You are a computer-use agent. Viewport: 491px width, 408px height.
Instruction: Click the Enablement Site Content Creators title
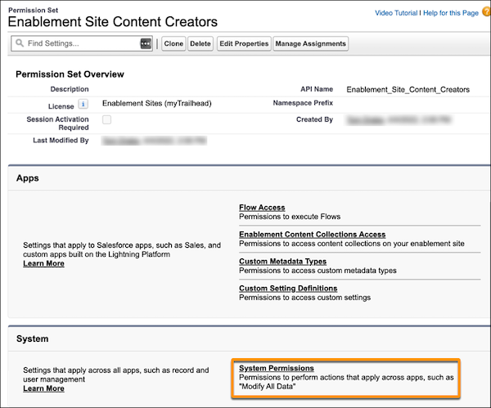pos(113,21)
